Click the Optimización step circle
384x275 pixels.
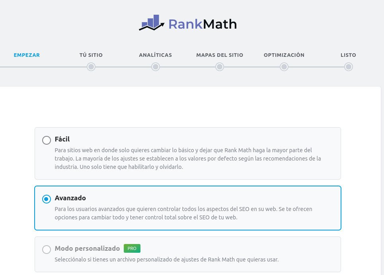[284, 67]
